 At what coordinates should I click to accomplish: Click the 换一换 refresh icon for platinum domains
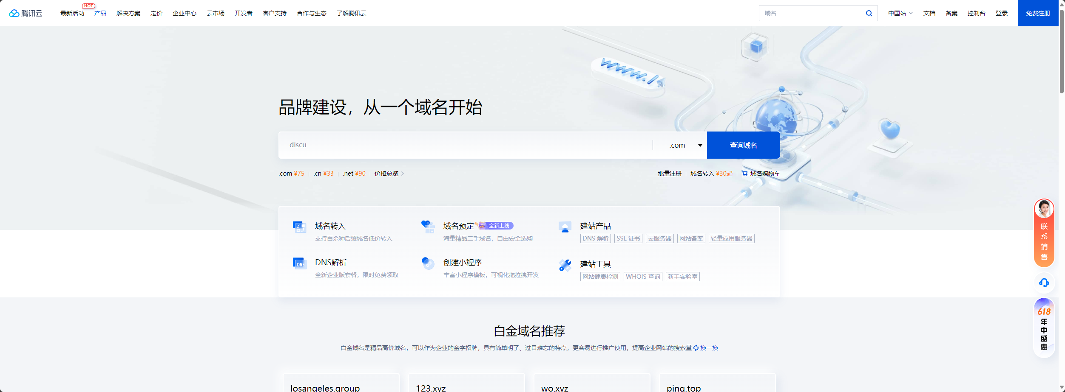pyautogui.click(x=696, y=347)
